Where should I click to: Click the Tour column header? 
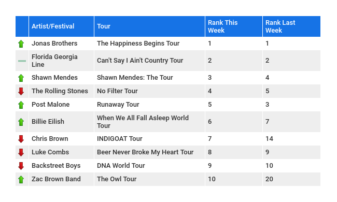[x=150, y=26]
